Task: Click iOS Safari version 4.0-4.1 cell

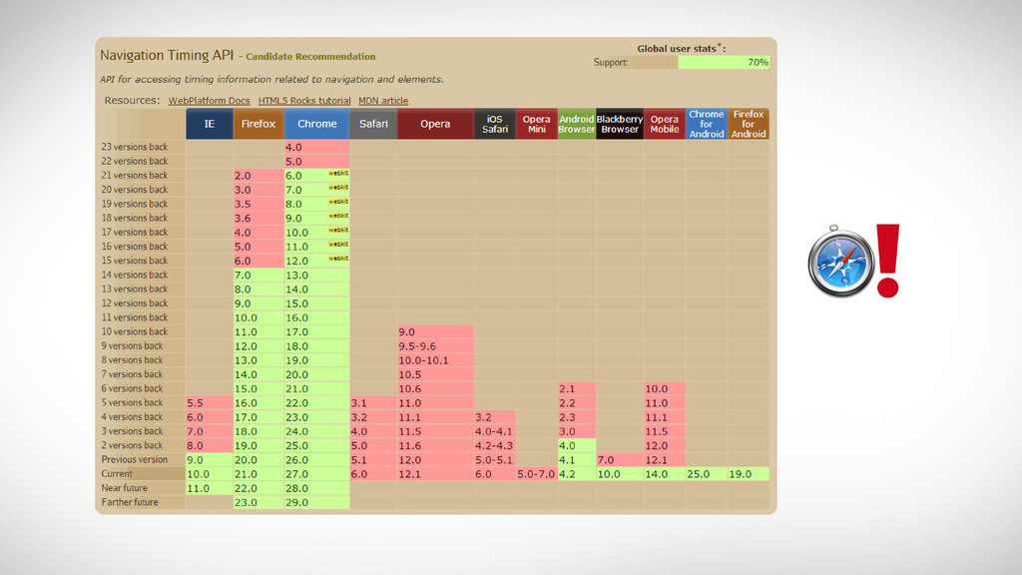Action: click(x=495, y=431)
